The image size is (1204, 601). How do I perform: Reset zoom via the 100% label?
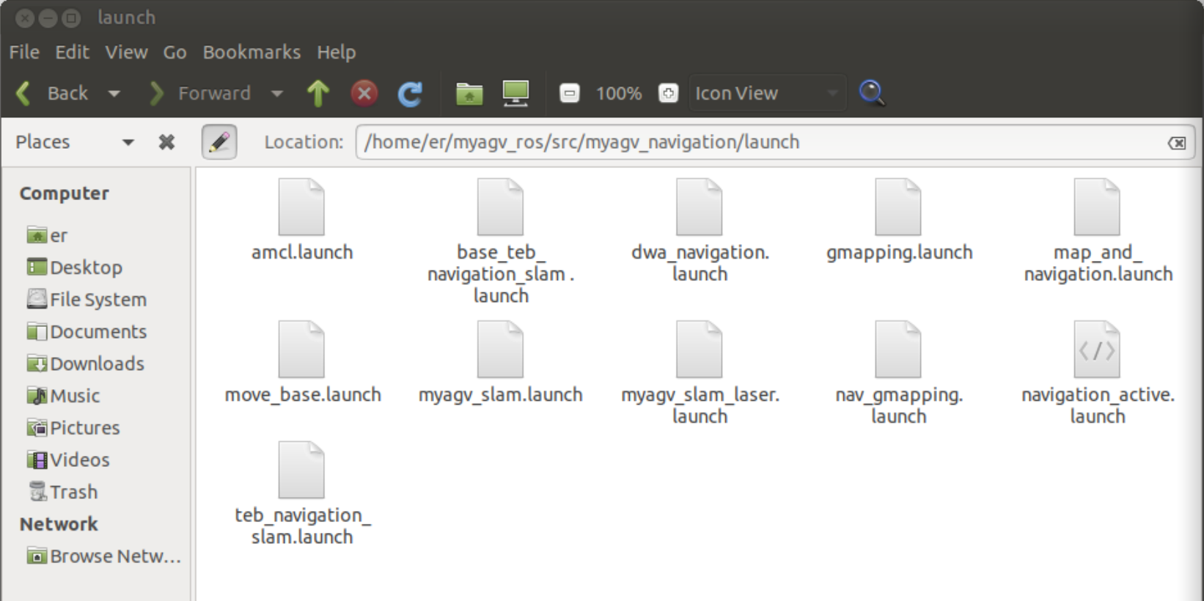(x=618, y=93)
